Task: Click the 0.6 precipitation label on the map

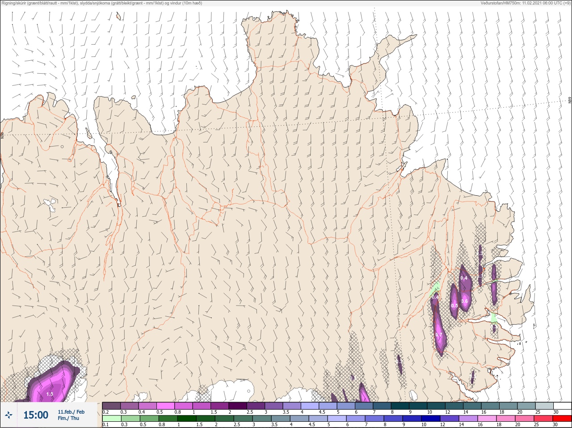Action: (464, 301)
